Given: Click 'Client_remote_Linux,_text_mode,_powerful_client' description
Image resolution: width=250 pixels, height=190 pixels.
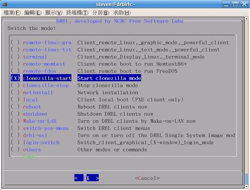Looking at the screenshot, I should [149, 50].
